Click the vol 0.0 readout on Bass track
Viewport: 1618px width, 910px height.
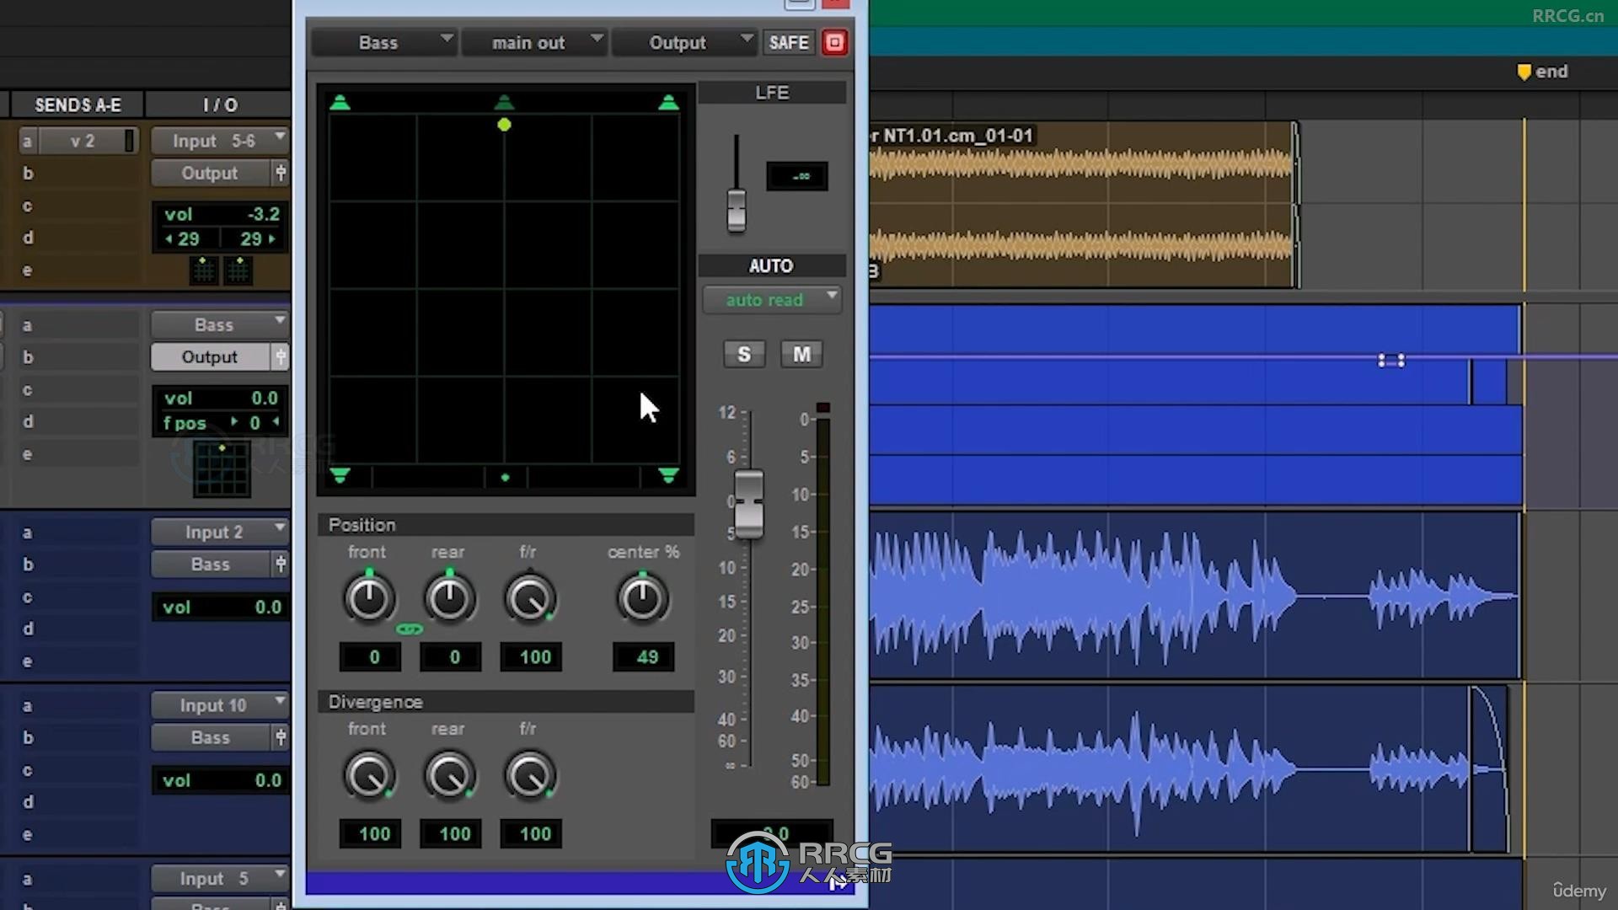pos(221,398)
